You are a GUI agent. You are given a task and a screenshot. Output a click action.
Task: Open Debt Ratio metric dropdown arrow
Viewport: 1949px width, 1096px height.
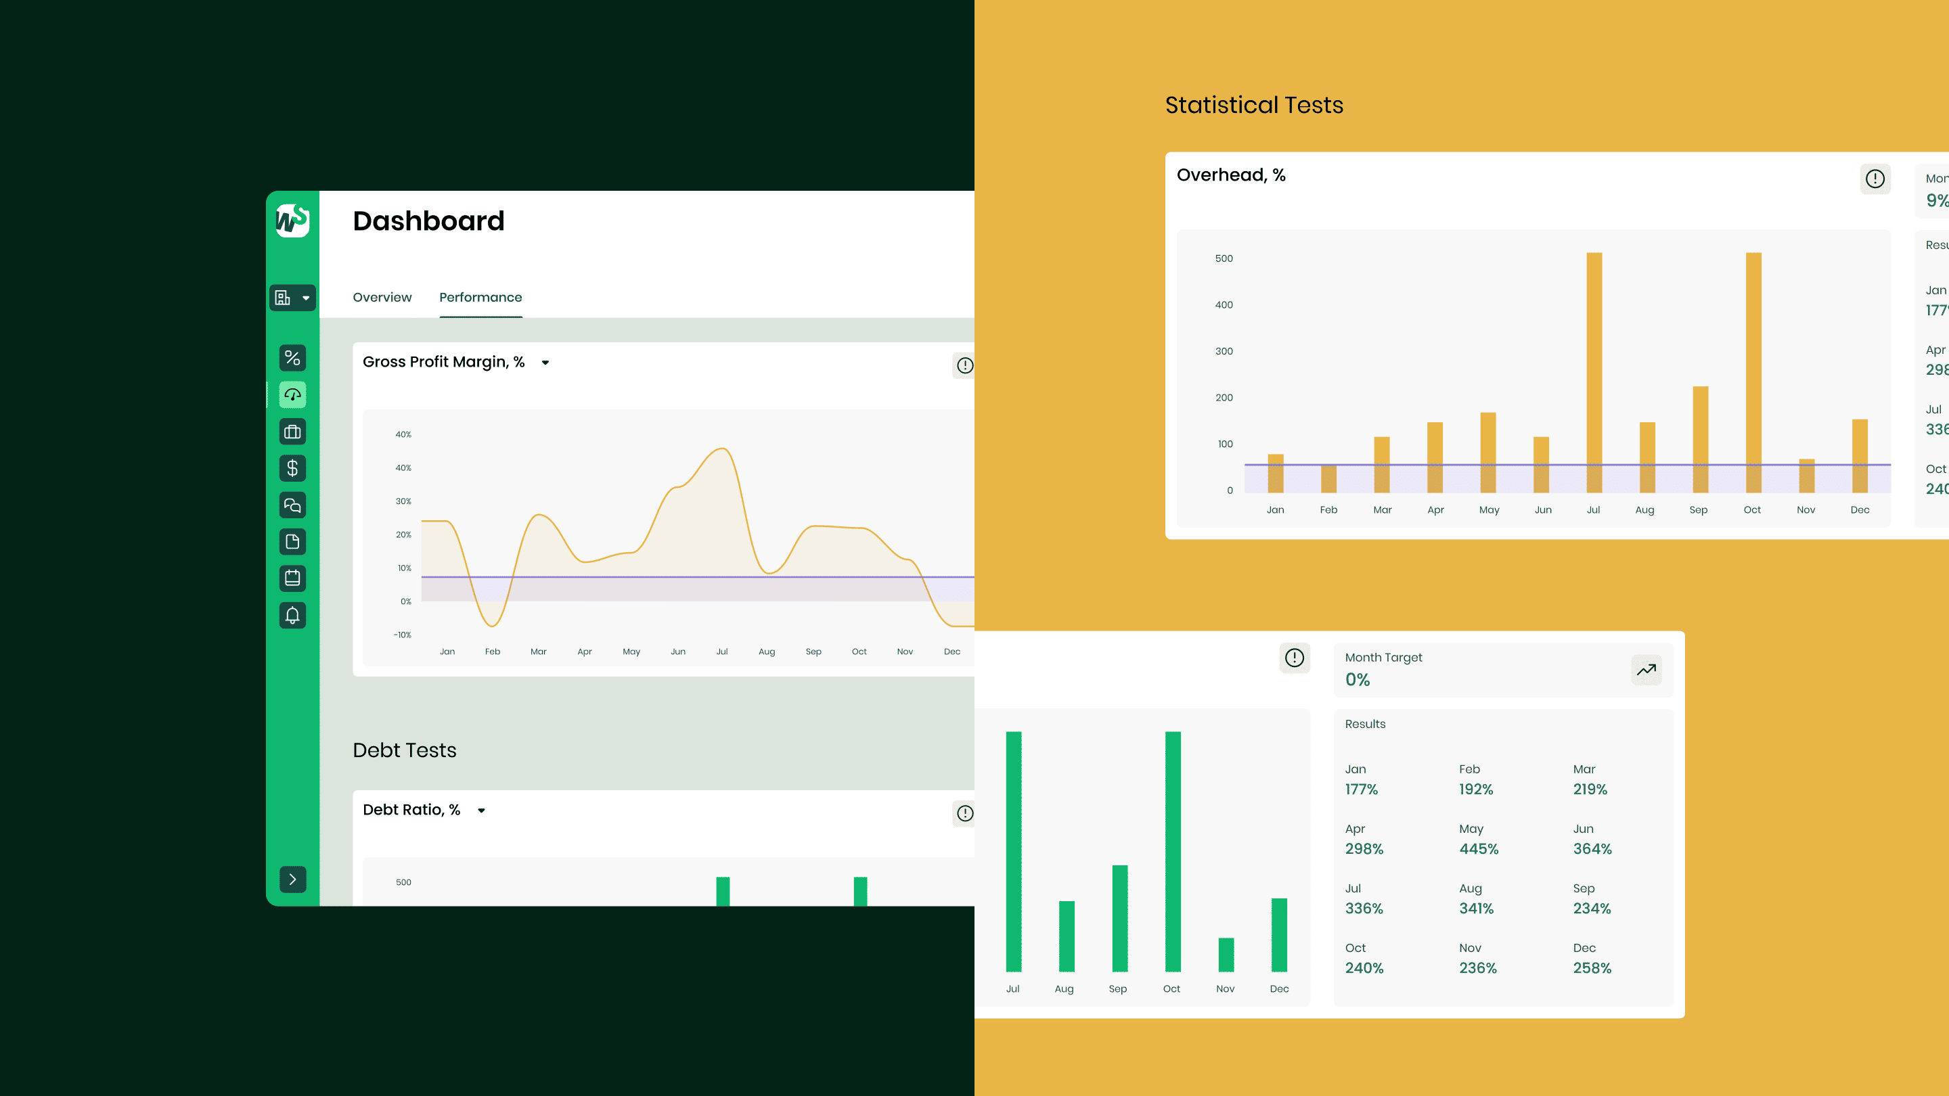tap(481, 811)
